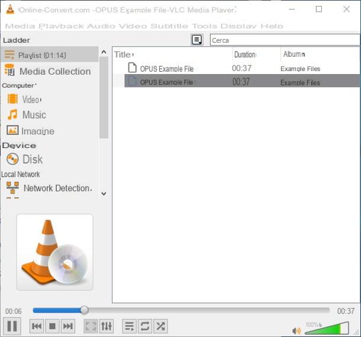Open extended settings equalizer panel
This screenshot has height=337, width=361.
pos(107,326)
